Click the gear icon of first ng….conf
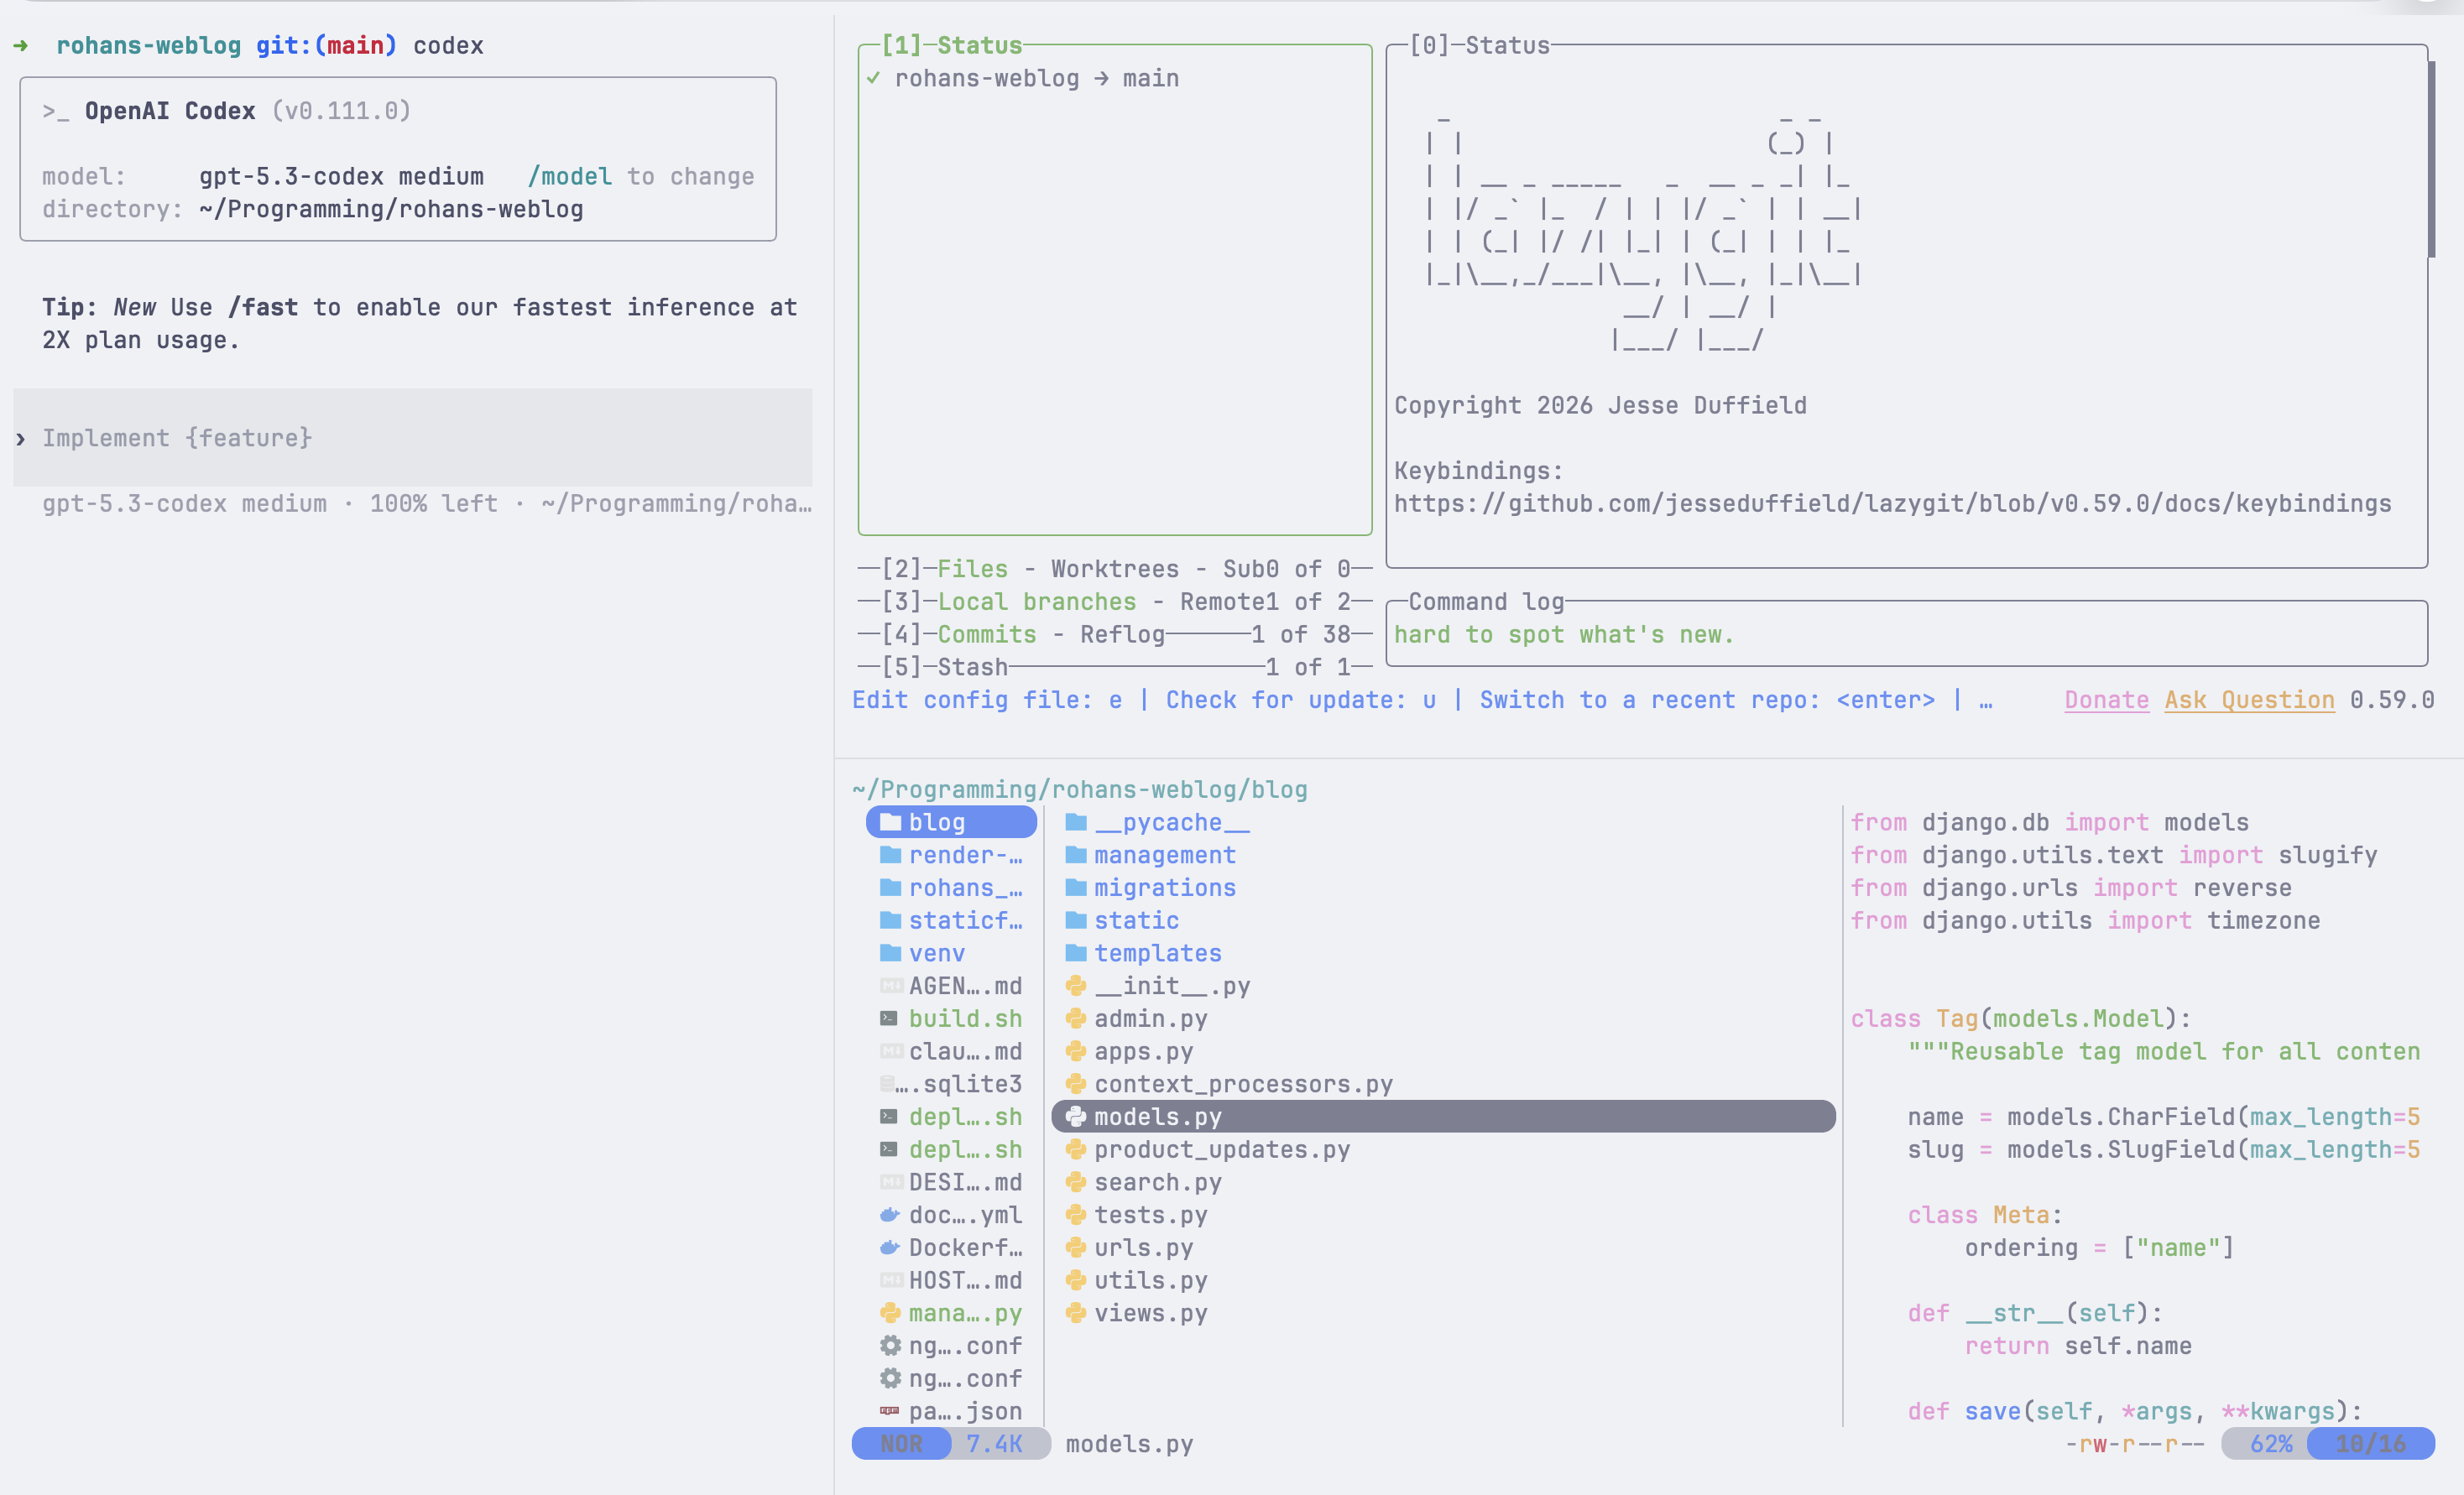The width and height of the screenshot is (2464, 1495). point(889,1345)
